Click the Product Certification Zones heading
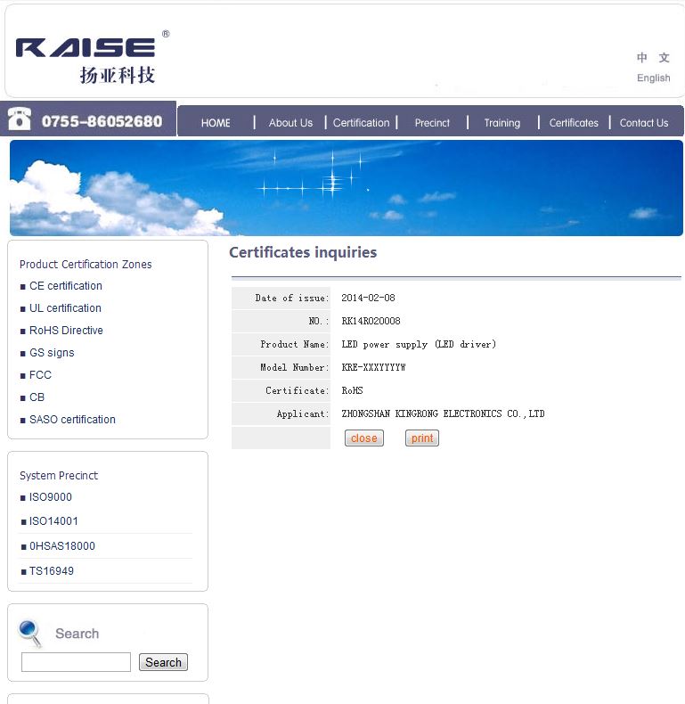Image resolution: width=685 pixels, height=704 pixels. [x=86, y=264]
